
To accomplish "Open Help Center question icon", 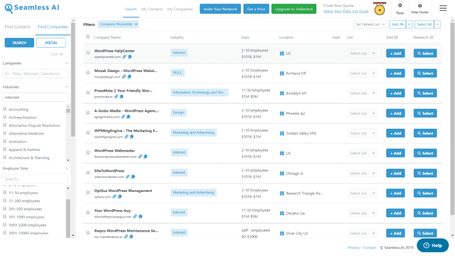I will pos(420,6).
